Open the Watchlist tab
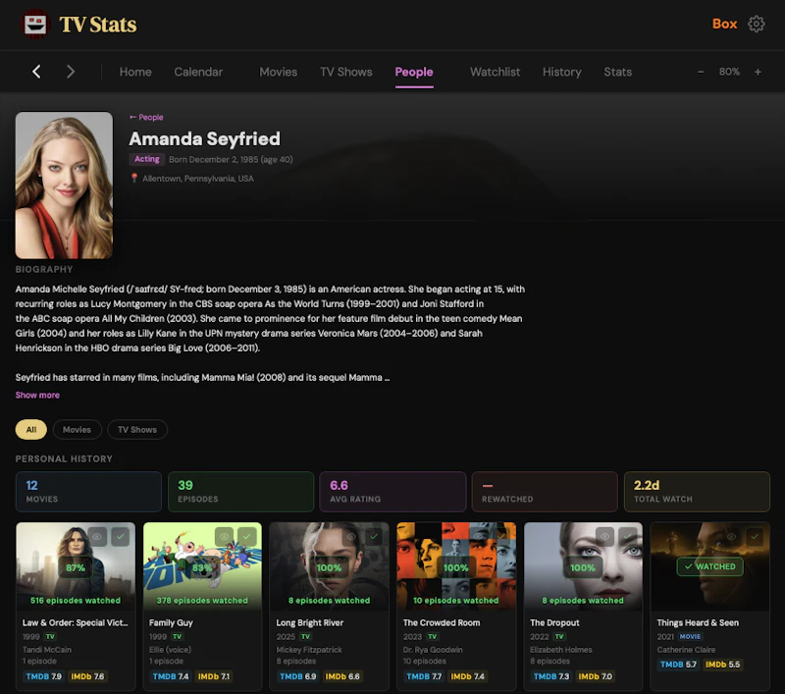 pyautogui.click(x=495, y=72)
